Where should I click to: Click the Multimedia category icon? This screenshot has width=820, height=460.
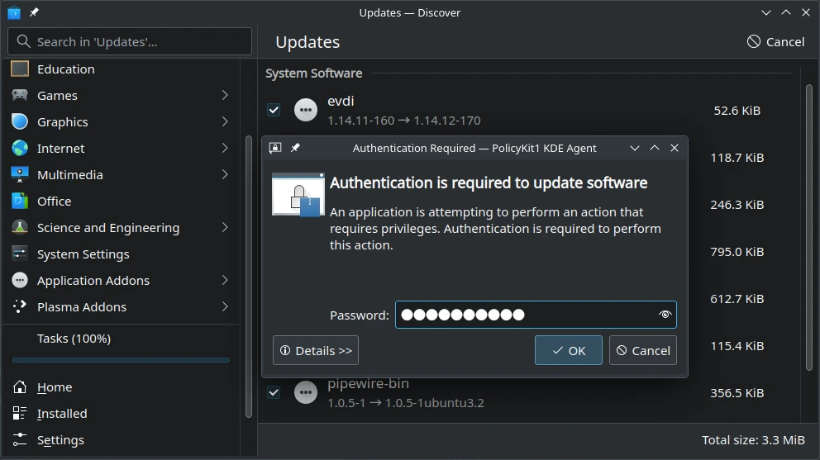click(20, 175)
